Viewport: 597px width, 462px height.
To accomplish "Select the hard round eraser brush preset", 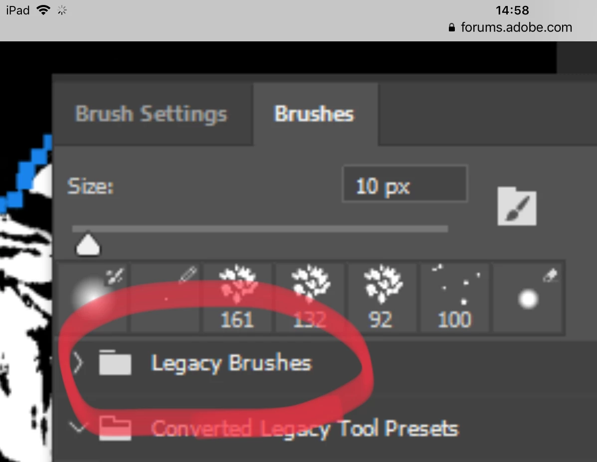I will pos(528,297).
